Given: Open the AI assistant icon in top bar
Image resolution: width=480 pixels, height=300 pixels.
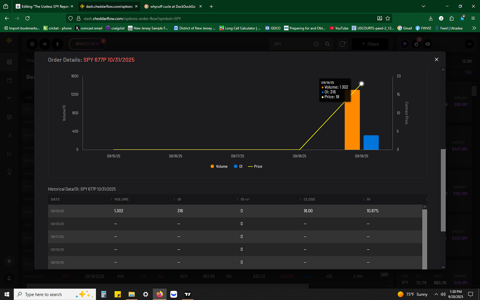Looking at the screenshot, I should pyautogui.click(x=32, y=44).
